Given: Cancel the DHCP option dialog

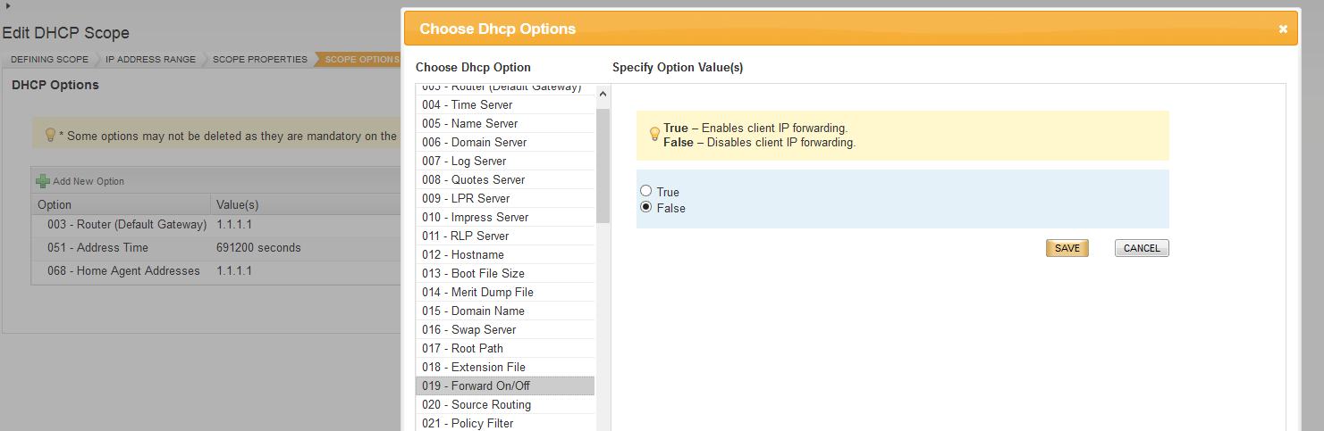Looking at the screenshot, I should pyautogui.click(x=1142, y=248).
